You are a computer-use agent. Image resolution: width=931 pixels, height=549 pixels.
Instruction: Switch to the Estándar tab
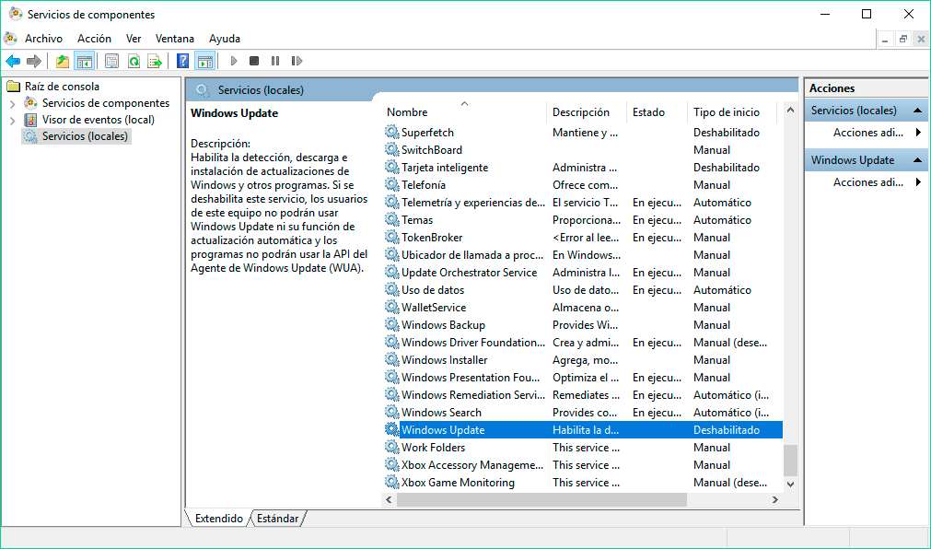point(277,518)
